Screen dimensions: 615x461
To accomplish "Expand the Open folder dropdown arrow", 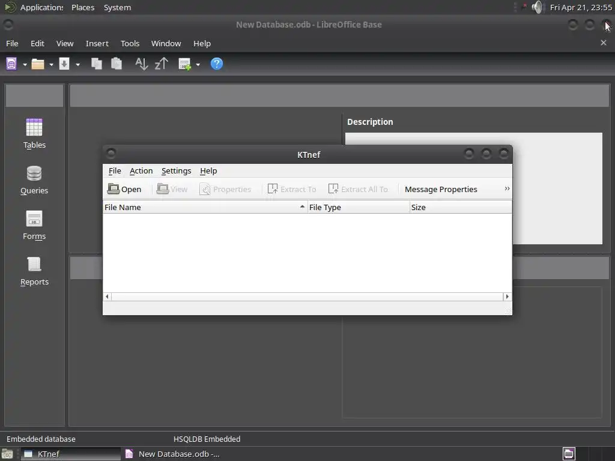I will coord(51,64).
